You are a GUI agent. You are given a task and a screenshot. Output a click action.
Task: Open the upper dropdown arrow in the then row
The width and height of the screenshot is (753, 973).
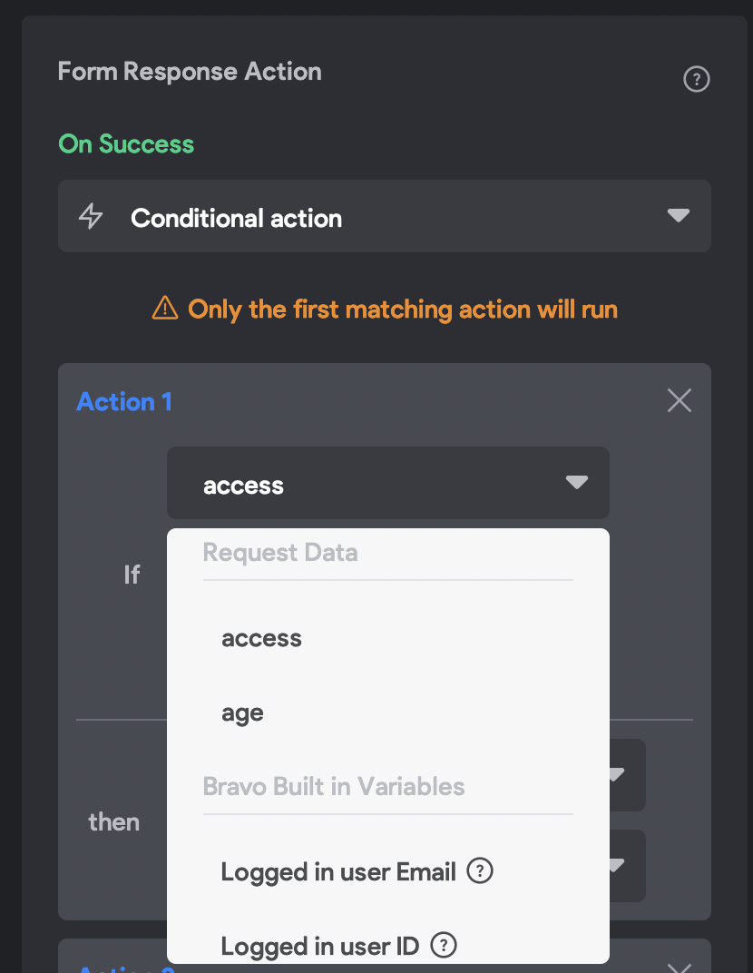(x=617, y=775)
